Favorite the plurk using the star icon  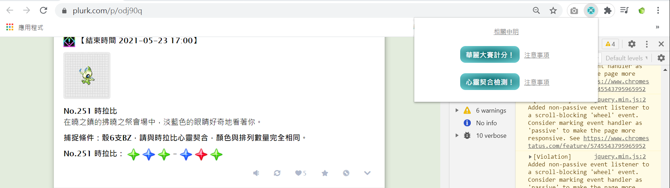point(325,173)
